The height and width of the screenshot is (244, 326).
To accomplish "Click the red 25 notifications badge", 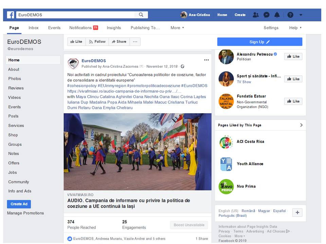I will point(95,27).
